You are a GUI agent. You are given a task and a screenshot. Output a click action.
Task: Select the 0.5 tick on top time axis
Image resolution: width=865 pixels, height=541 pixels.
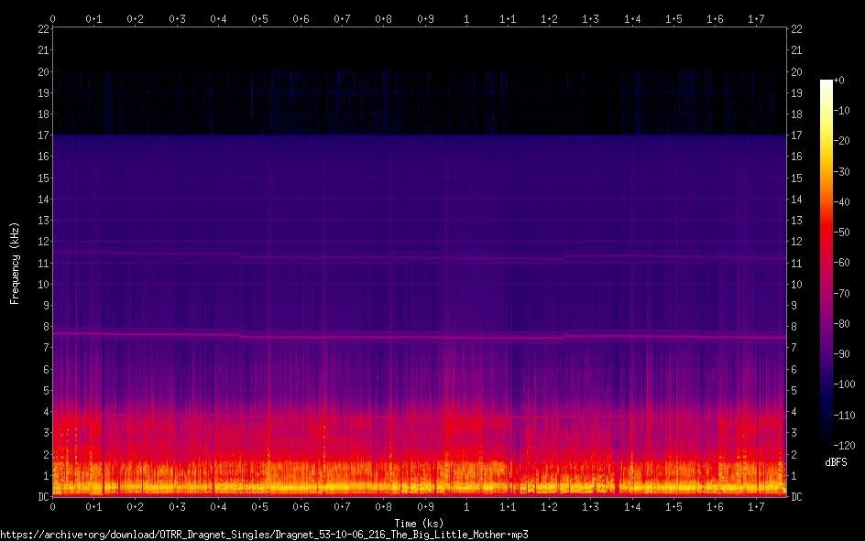(260, 18)
